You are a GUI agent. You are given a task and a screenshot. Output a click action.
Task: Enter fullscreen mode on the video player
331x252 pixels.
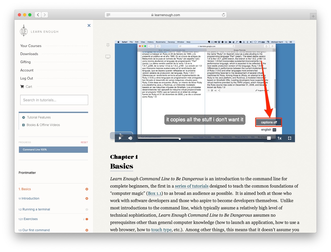tap(290, 138)
